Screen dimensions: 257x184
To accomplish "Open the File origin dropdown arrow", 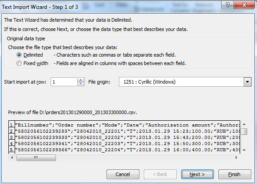I will click(x=247, y=82).
